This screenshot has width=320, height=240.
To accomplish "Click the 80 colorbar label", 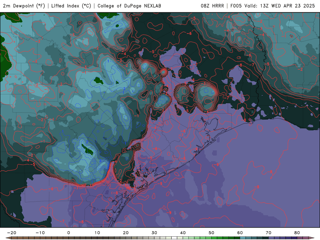I will pos(297,233).
